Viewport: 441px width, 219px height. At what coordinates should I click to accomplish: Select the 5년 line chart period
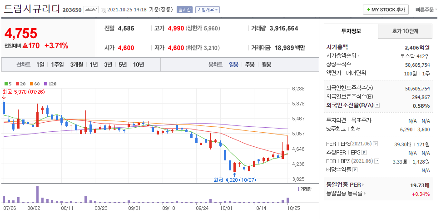coord(123,65)
